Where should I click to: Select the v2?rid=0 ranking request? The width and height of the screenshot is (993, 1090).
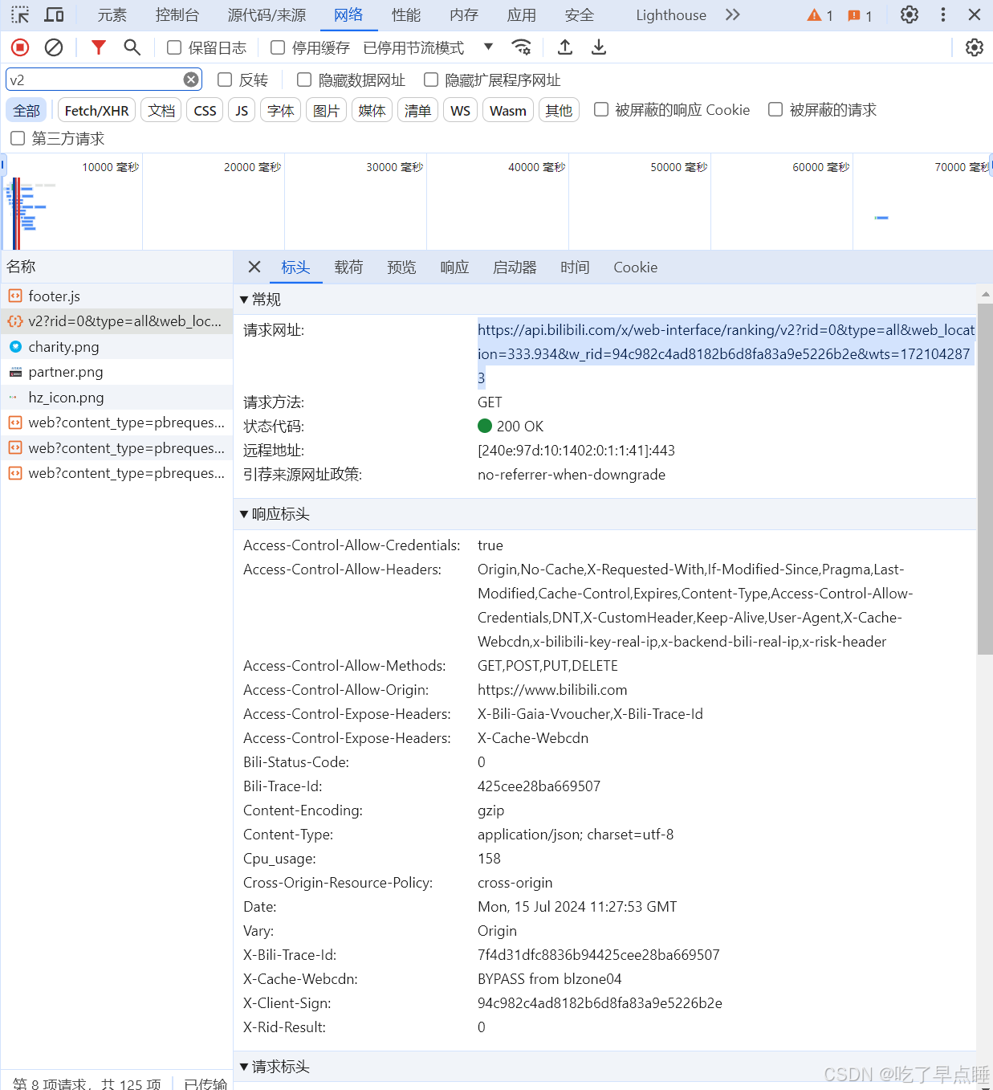pos(116,321)
